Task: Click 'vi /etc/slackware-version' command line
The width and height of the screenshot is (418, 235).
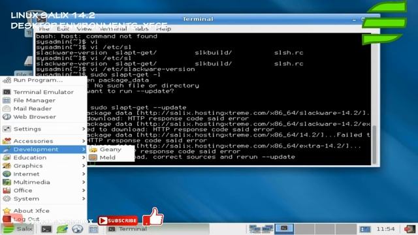Action: click(x=142, y=69)
